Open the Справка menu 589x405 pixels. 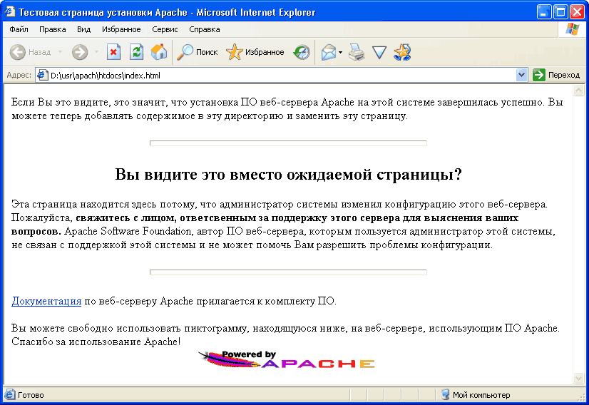tap(205, 29)
